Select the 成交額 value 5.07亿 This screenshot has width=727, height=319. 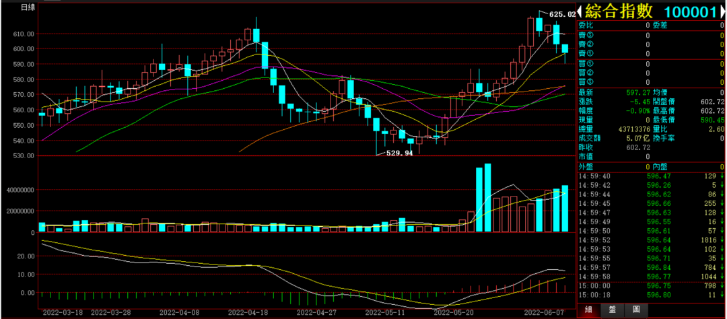click(x=637, y=138)
